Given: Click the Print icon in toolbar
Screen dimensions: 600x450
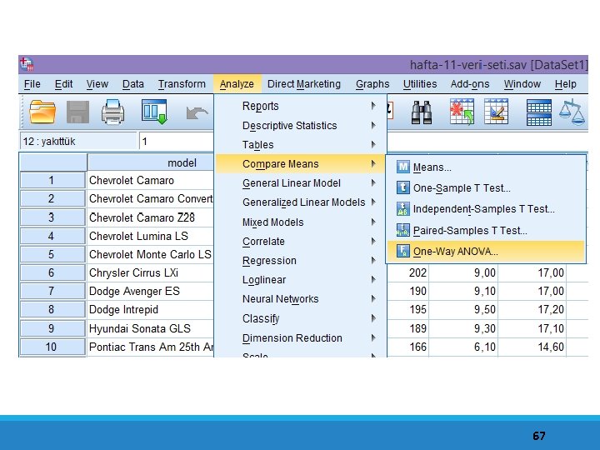Looking at the screenshot, I should [112, 112].
